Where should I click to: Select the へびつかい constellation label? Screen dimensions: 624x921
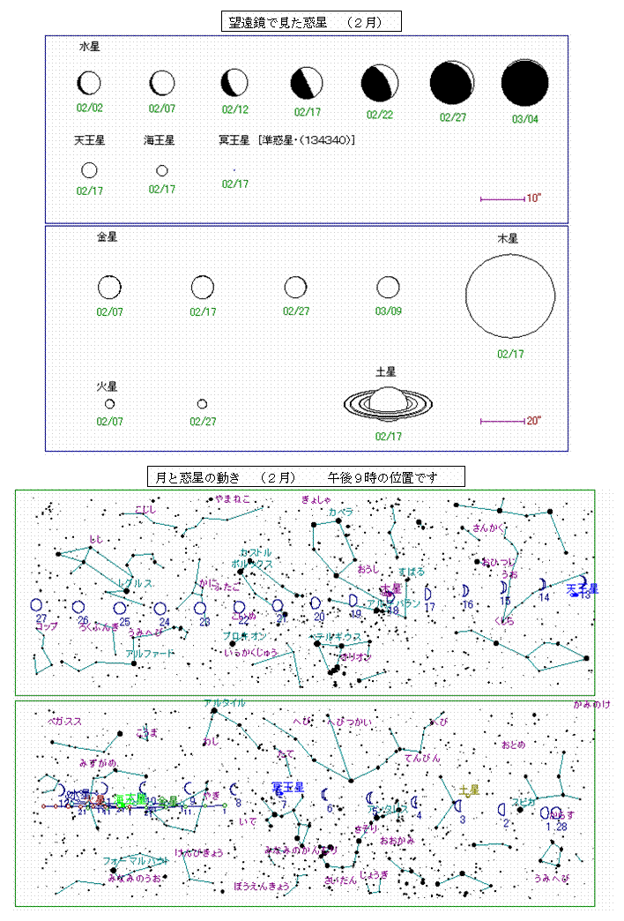[x=350, y=722]
